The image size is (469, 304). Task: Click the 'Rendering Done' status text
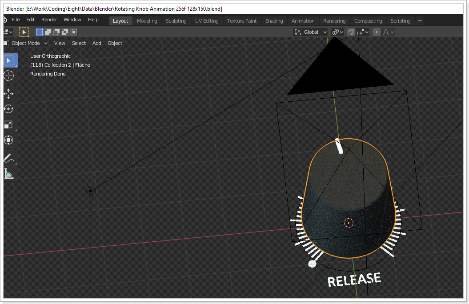pos(48,74)
